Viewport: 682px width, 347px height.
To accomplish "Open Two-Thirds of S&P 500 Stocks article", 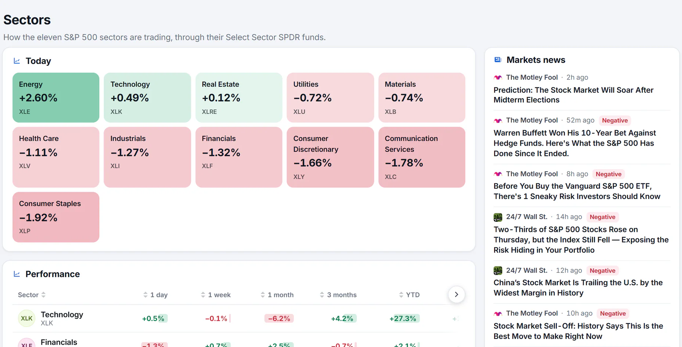I will tap(581, 240).
